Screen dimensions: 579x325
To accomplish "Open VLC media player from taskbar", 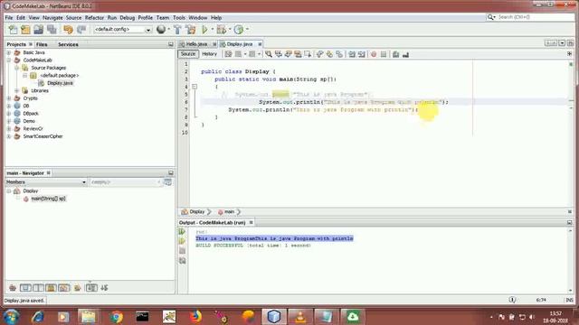I will pyautogui.click(x=300, y=317).
